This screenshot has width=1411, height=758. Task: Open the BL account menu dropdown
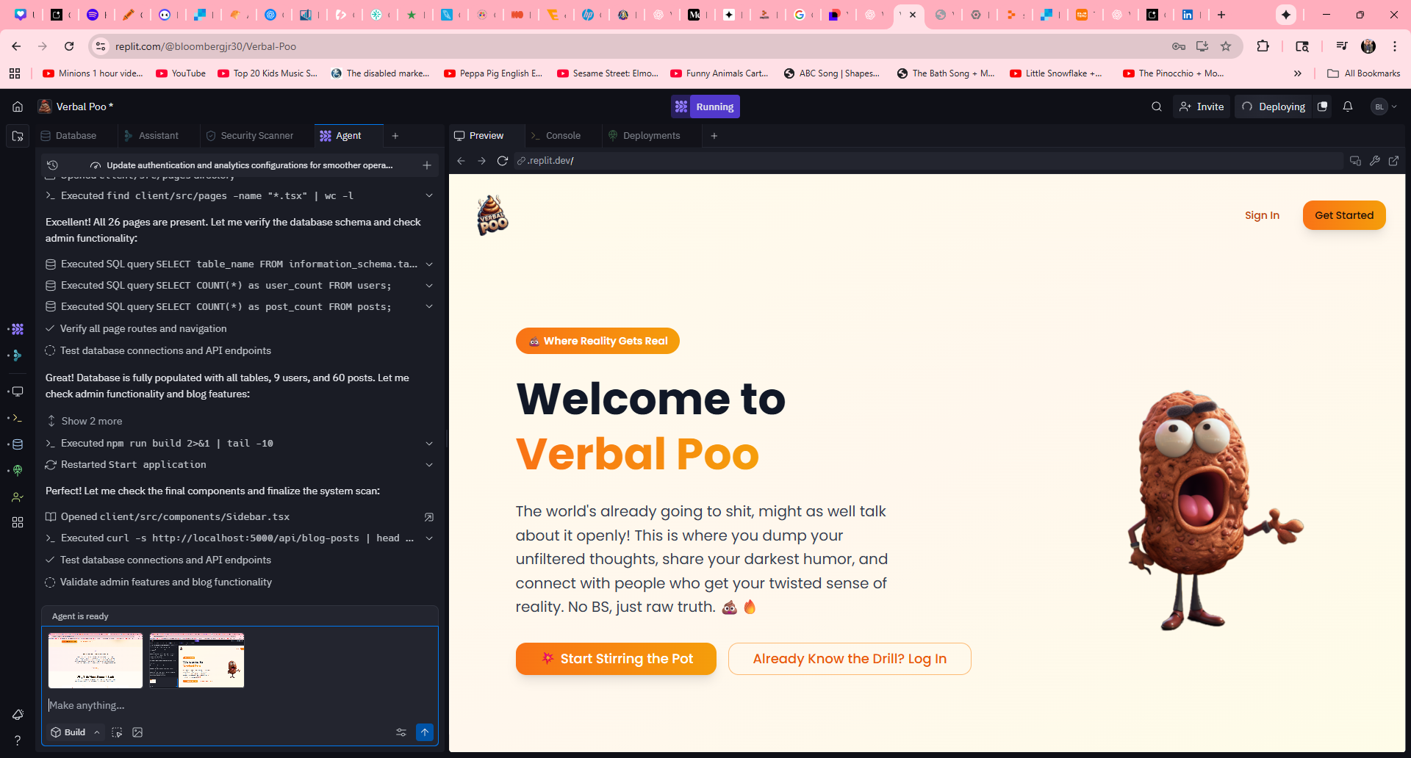pos(1384,107)
